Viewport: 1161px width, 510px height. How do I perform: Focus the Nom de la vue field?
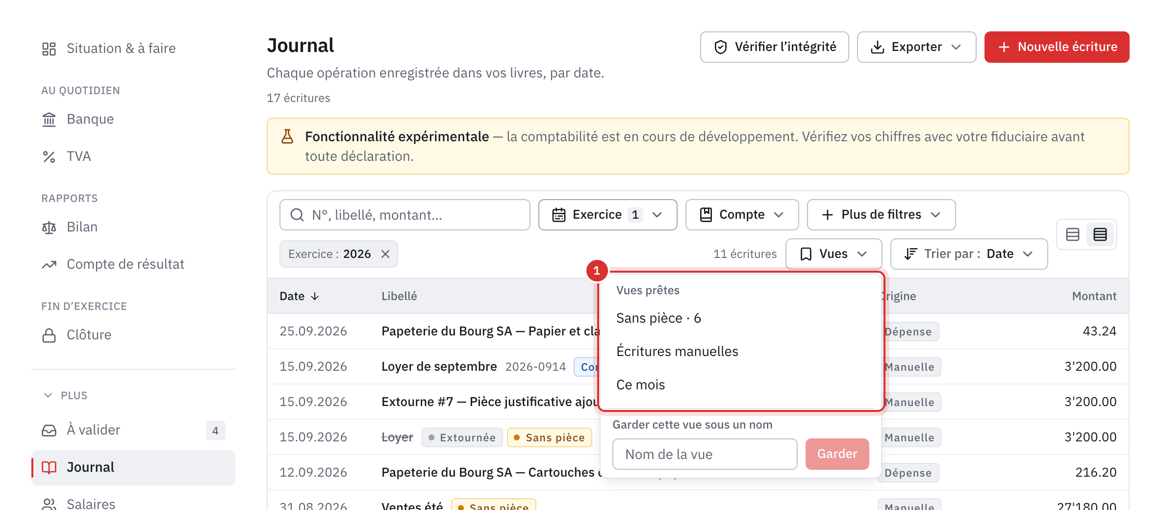coord(705,454)
